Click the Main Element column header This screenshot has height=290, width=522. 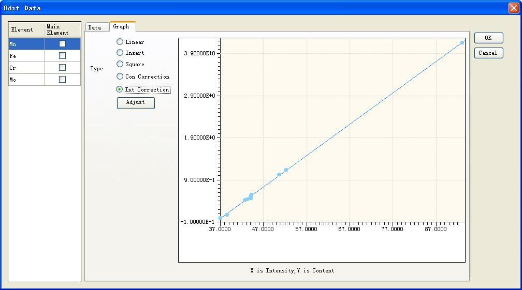pos(62,30)
